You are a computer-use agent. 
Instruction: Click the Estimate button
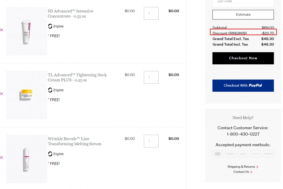click(x=243, y=15)
